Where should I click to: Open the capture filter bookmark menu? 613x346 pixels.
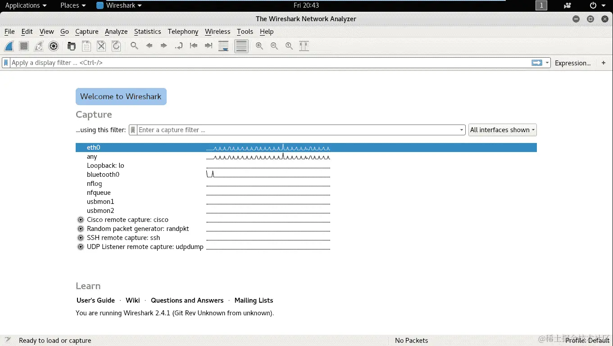(x=133, y=130)
